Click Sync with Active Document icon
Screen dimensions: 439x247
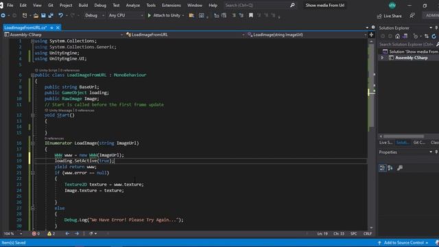pos(427,36)
